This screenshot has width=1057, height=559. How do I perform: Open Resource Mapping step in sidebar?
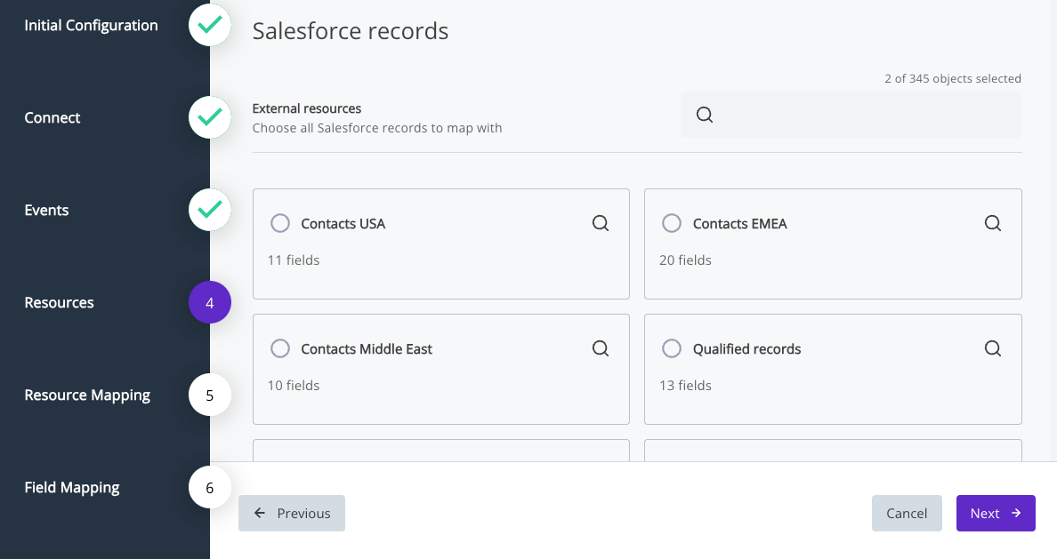(87, 395)
